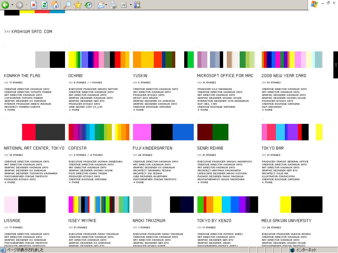Click the dark green swatch above Senri Rehab
The width and height of the screenshot is (338, 253).
(220, 132)
